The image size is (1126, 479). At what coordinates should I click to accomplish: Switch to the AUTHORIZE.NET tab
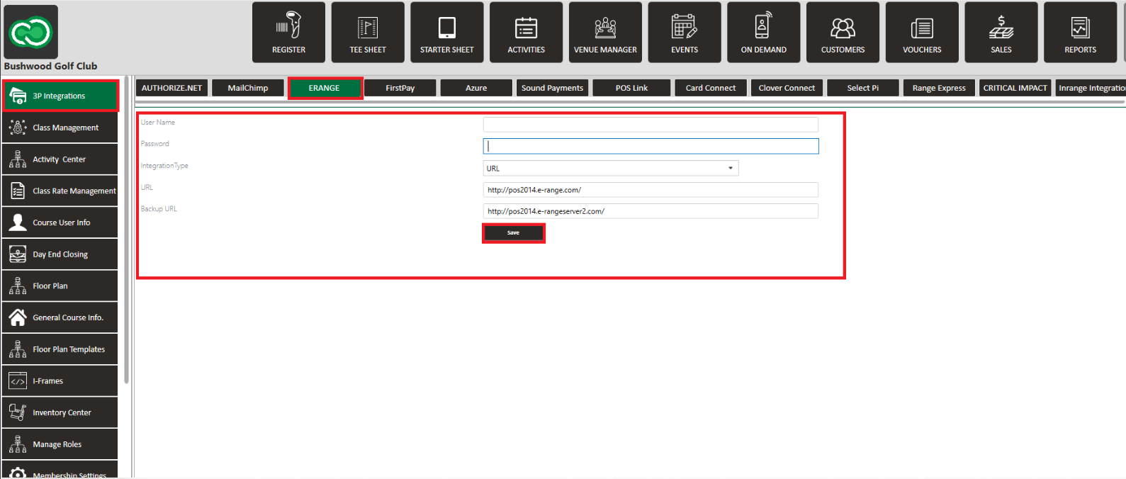pyautogui.click(x=171, y=88)
